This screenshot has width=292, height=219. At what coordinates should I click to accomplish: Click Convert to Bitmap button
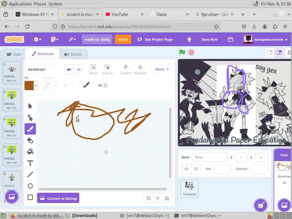(58, 198)
